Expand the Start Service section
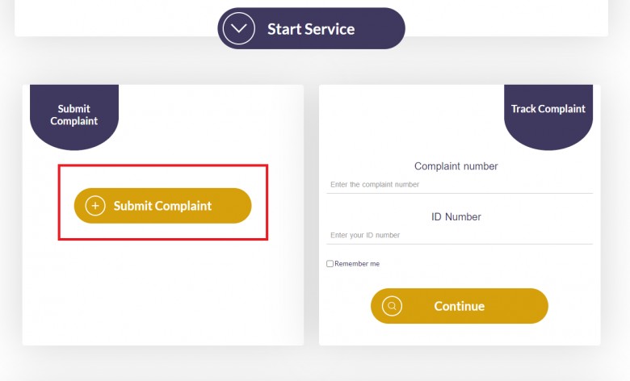 coord(312,28)
